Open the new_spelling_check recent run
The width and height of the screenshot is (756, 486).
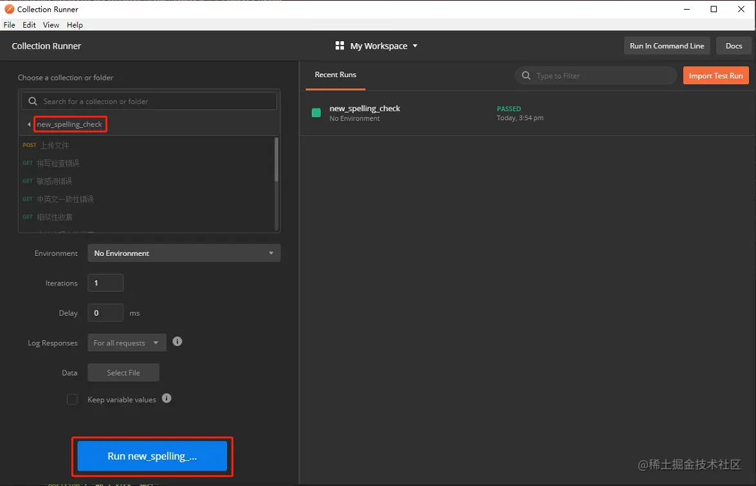tap(527, 113)
